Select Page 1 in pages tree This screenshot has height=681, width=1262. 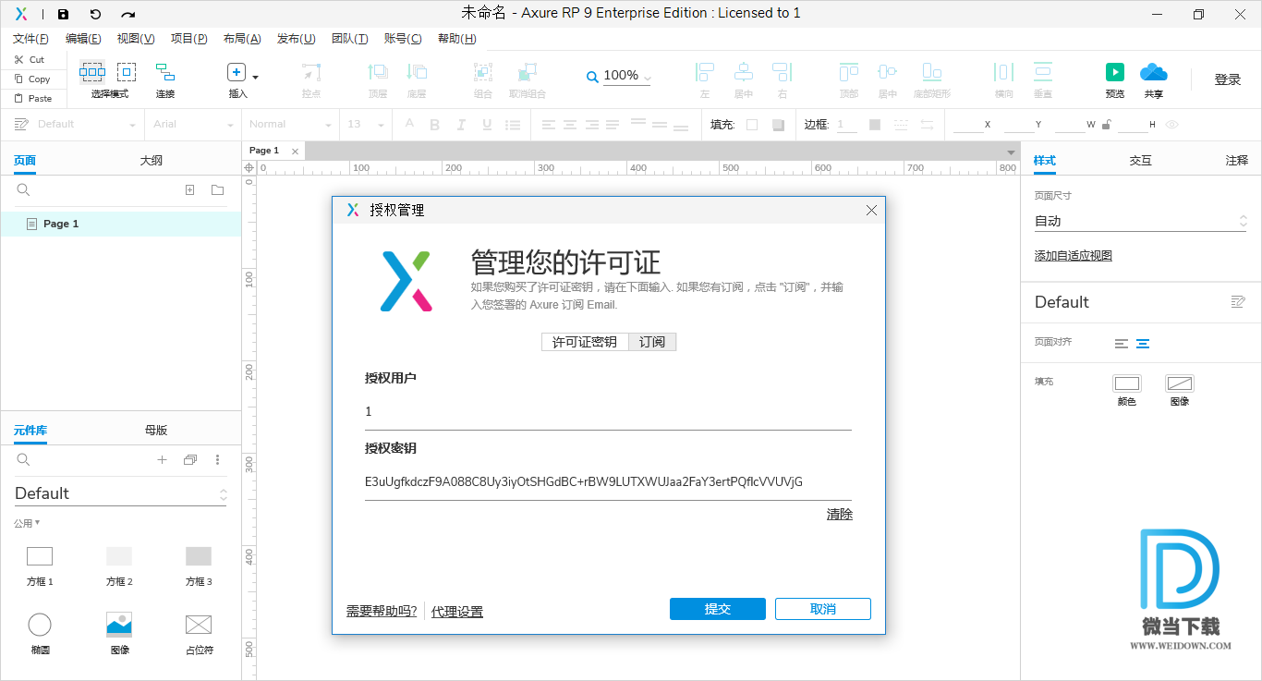coord(120,224)
